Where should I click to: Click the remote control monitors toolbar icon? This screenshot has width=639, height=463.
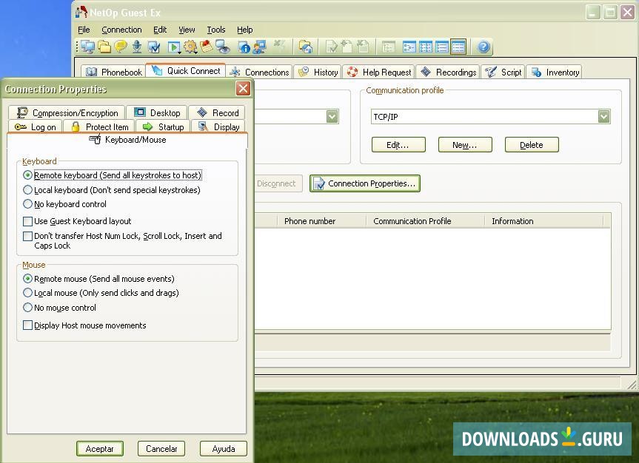coord(88,47)
